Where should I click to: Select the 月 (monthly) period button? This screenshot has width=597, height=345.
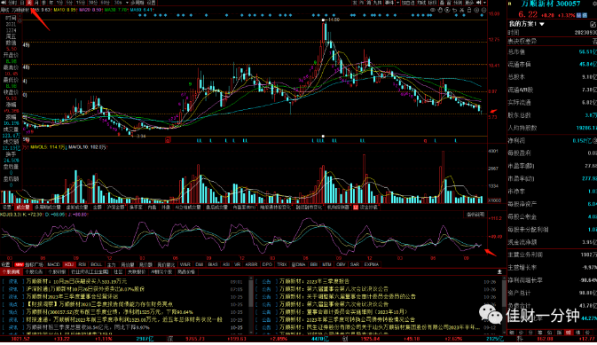[35, 3]
